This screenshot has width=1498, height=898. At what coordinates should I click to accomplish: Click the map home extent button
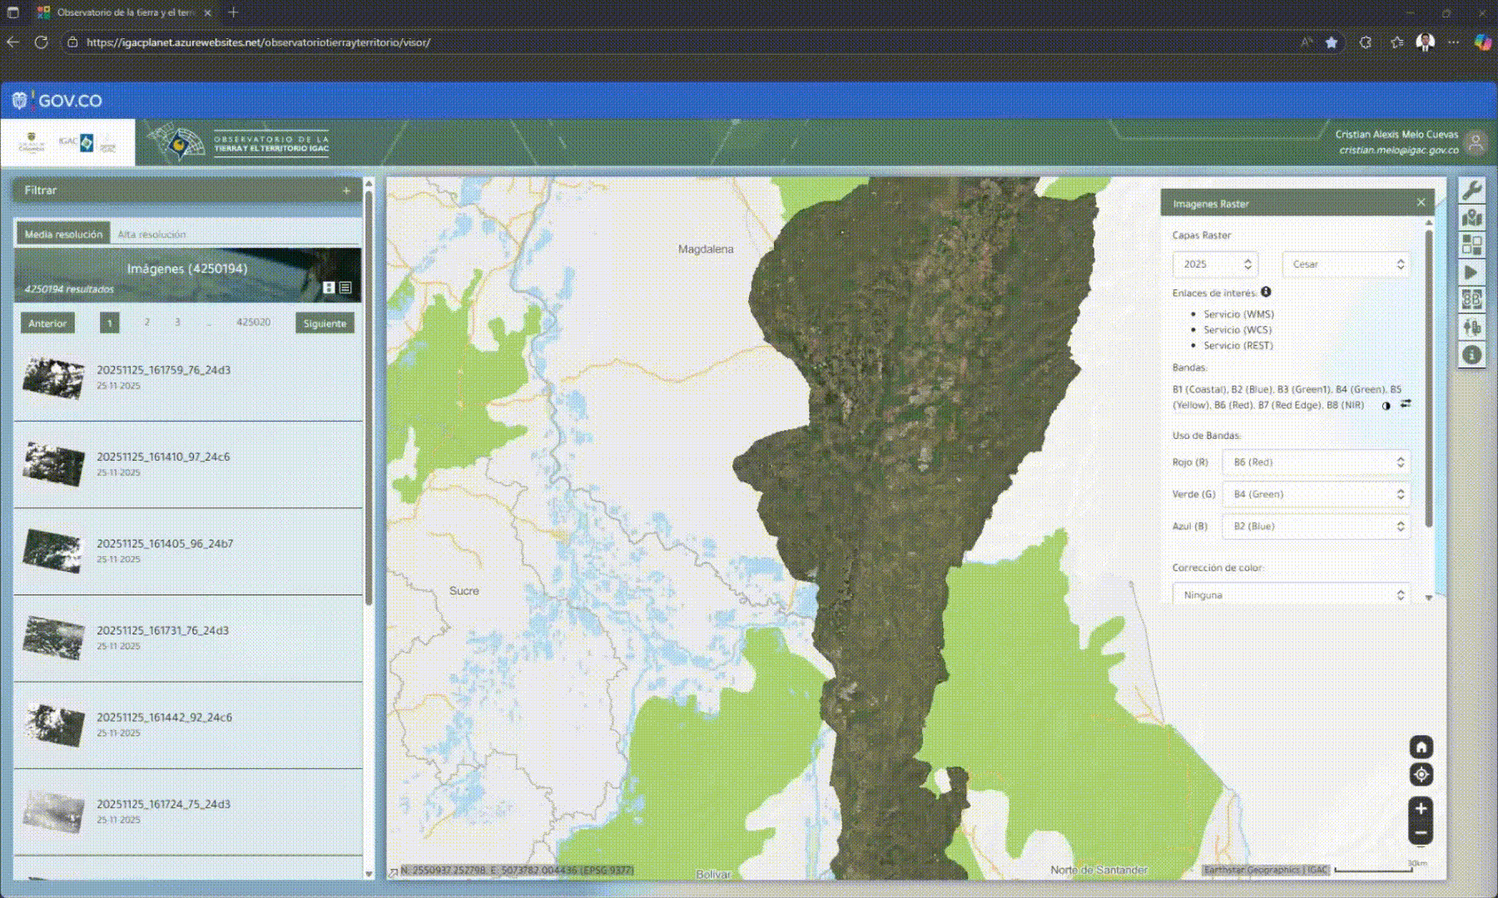click(x=1421, y=747)
